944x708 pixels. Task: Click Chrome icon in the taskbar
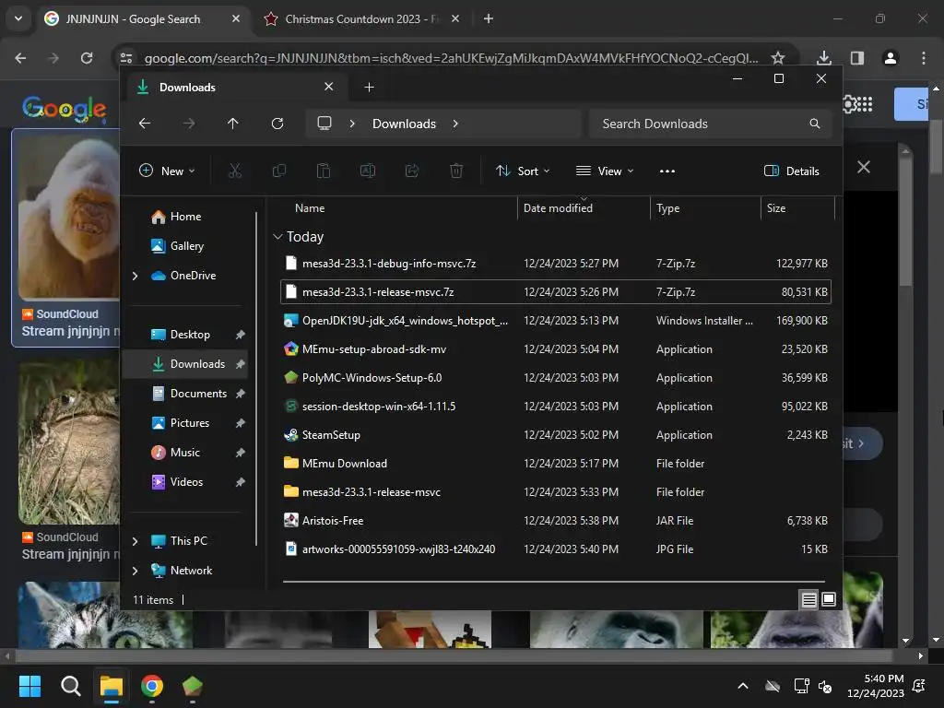click(152, 686)
